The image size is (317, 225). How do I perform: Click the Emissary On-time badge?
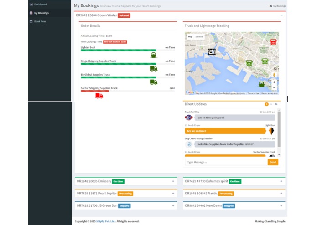(118, 181)
